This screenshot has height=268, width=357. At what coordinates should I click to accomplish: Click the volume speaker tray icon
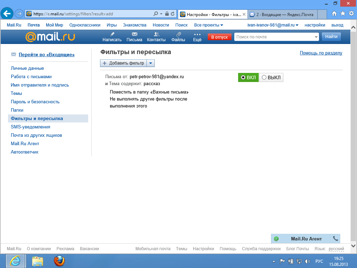[x=307, y=261]
